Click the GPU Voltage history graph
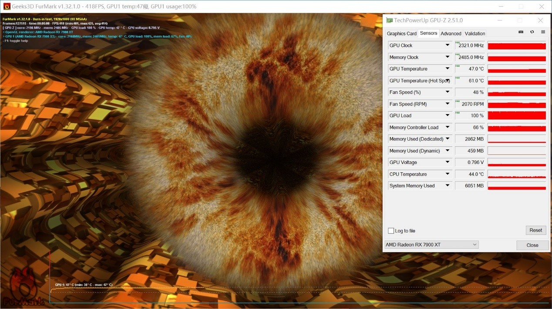The height and width of the screenshot is (309, 552). 517,162
